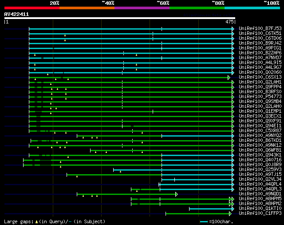Click the red 20% identity legend segment
Screen dimensions: 284x225
point(32,8)
